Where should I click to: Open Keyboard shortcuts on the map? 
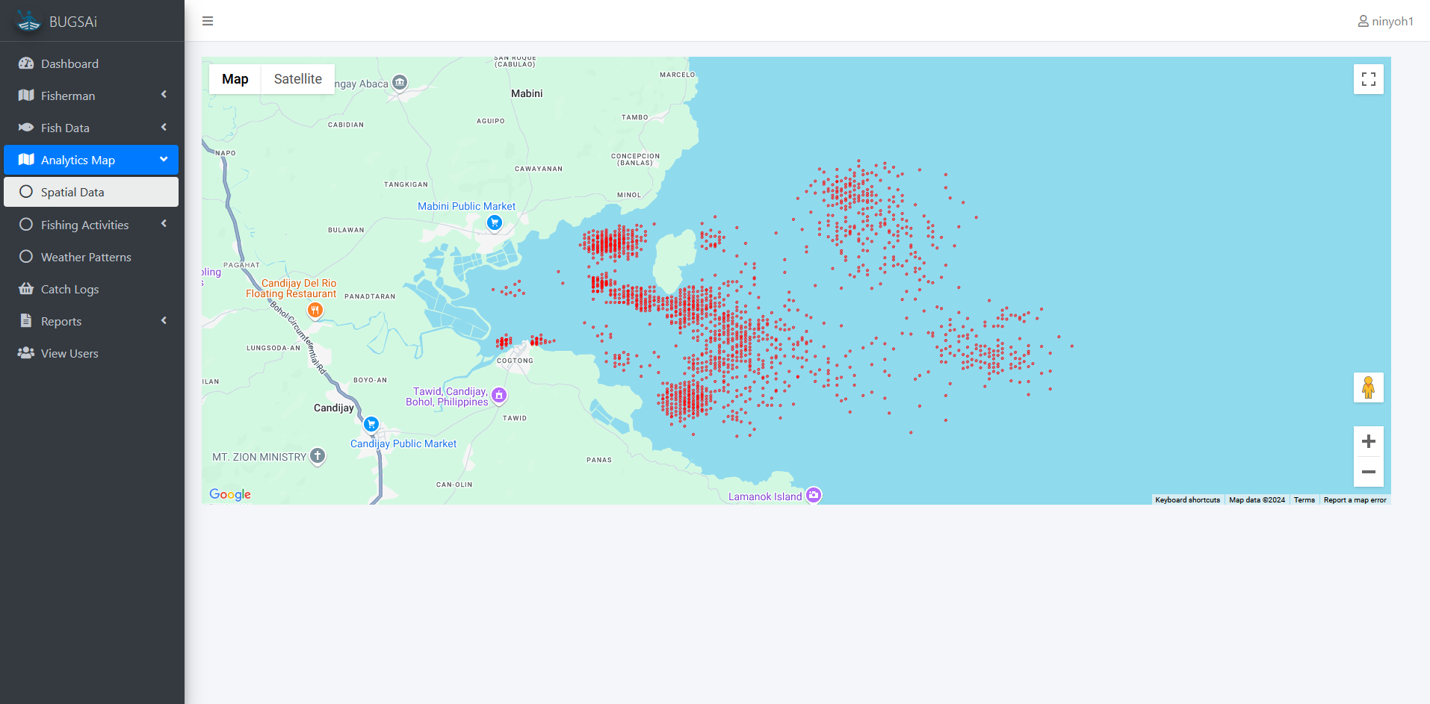pos(1187,500)
